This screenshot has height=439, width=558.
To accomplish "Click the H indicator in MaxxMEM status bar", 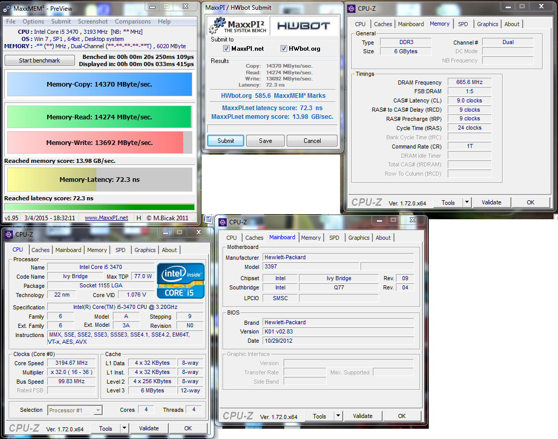I will point(139,218).
